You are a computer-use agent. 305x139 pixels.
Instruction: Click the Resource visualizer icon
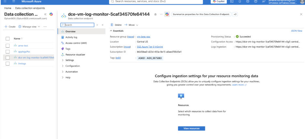click(63, 55)
